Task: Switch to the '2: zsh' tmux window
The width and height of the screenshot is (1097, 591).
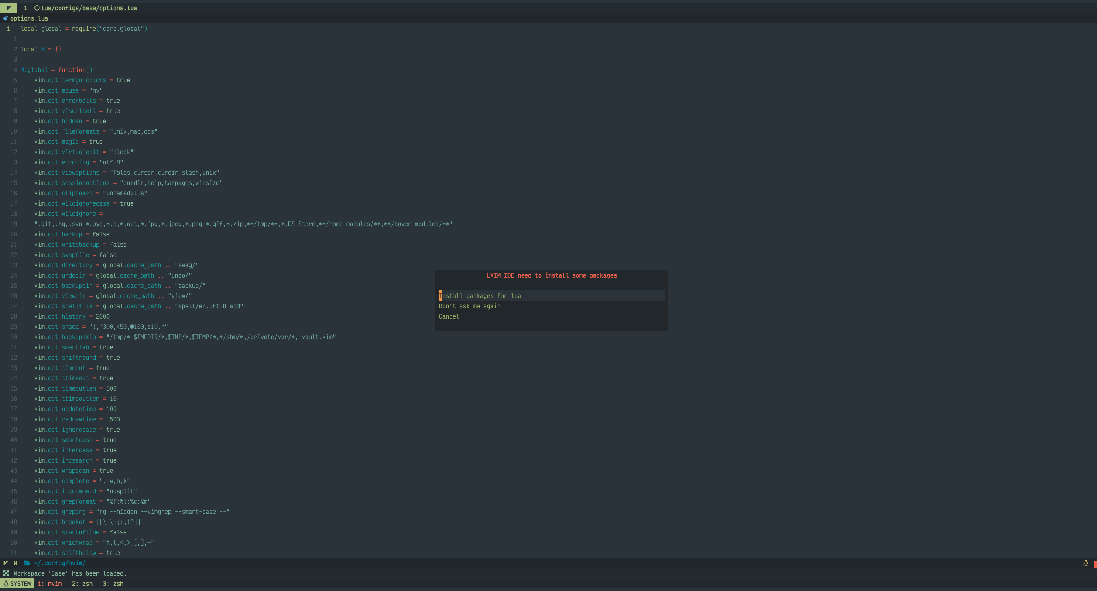Action: [x=82, y=584]
